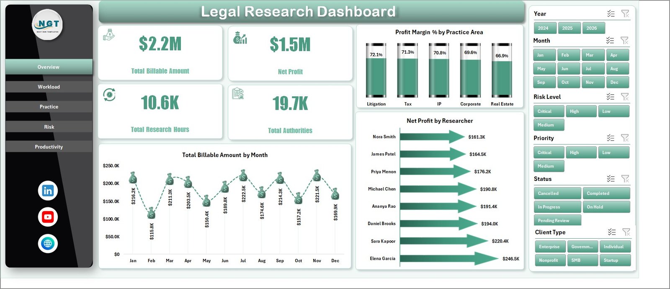Select Critical in the Risk Level slicer

tap(549, 111)
